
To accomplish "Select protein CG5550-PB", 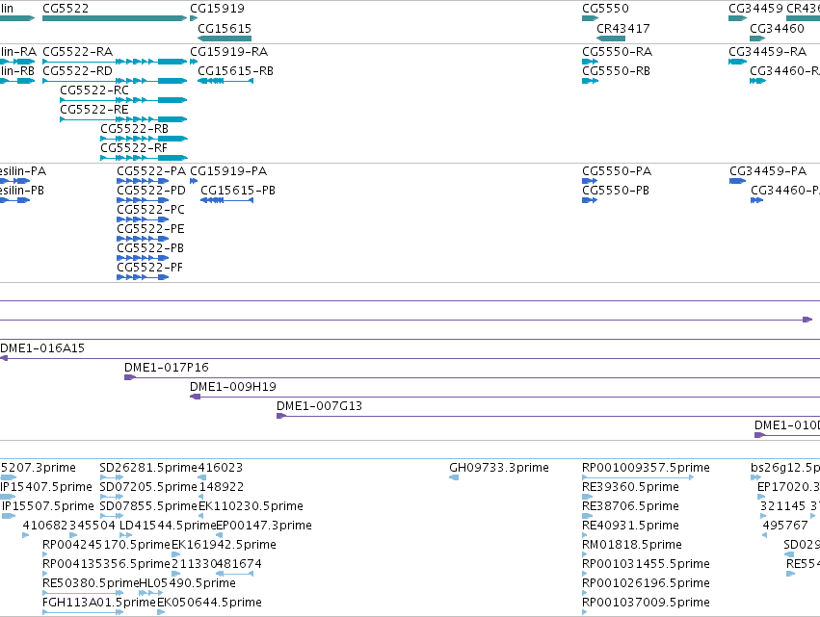I will [x=590, y=200].
